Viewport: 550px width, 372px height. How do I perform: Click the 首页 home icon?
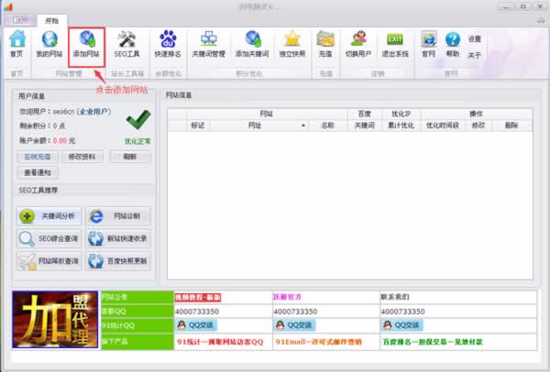(16, 43)
